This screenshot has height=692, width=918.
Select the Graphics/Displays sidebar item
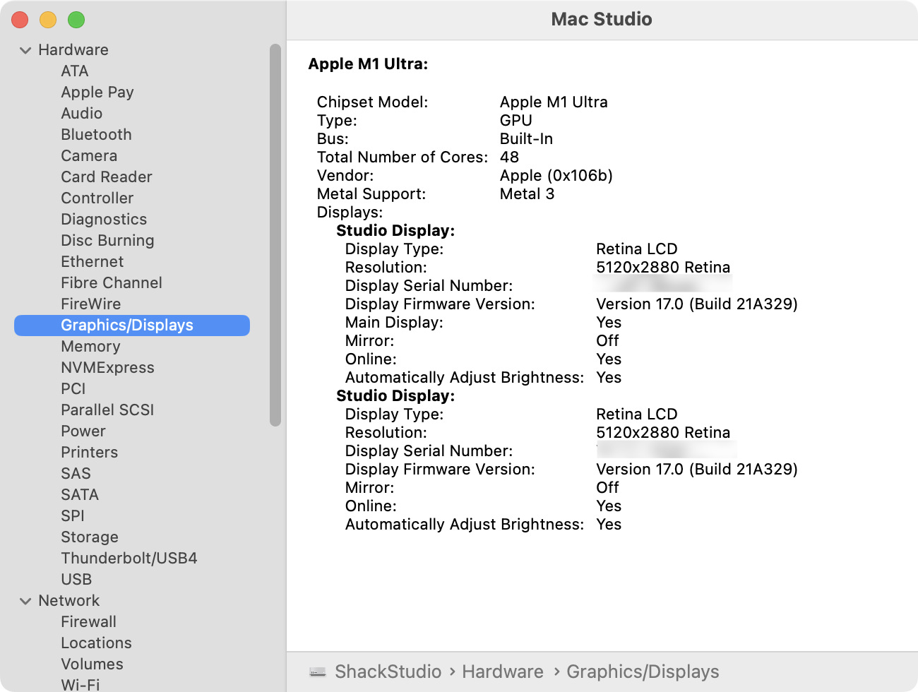click(127, 326)
